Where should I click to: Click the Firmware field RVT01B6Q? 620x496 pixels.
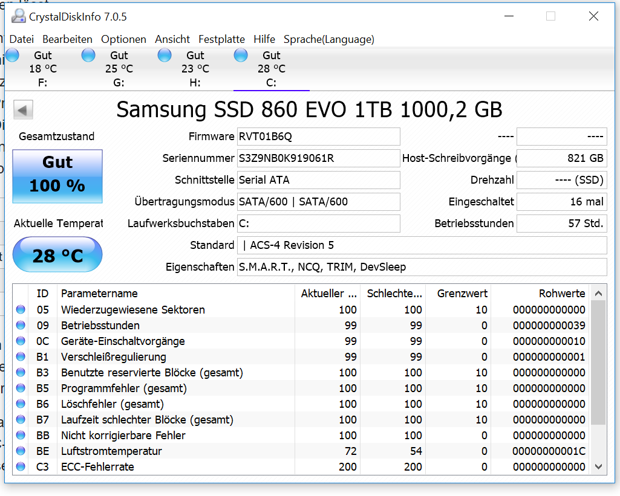pyautogui.click(x=318, y=137)
